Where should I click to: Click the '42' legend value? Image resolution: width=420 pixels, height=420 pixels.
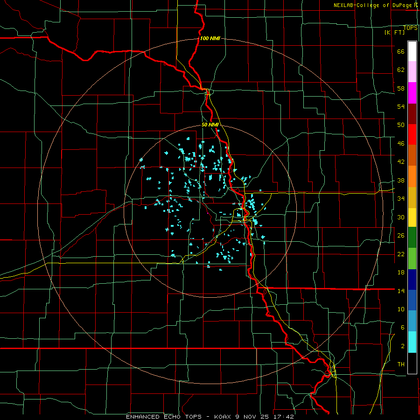click(x=401, y=162)
